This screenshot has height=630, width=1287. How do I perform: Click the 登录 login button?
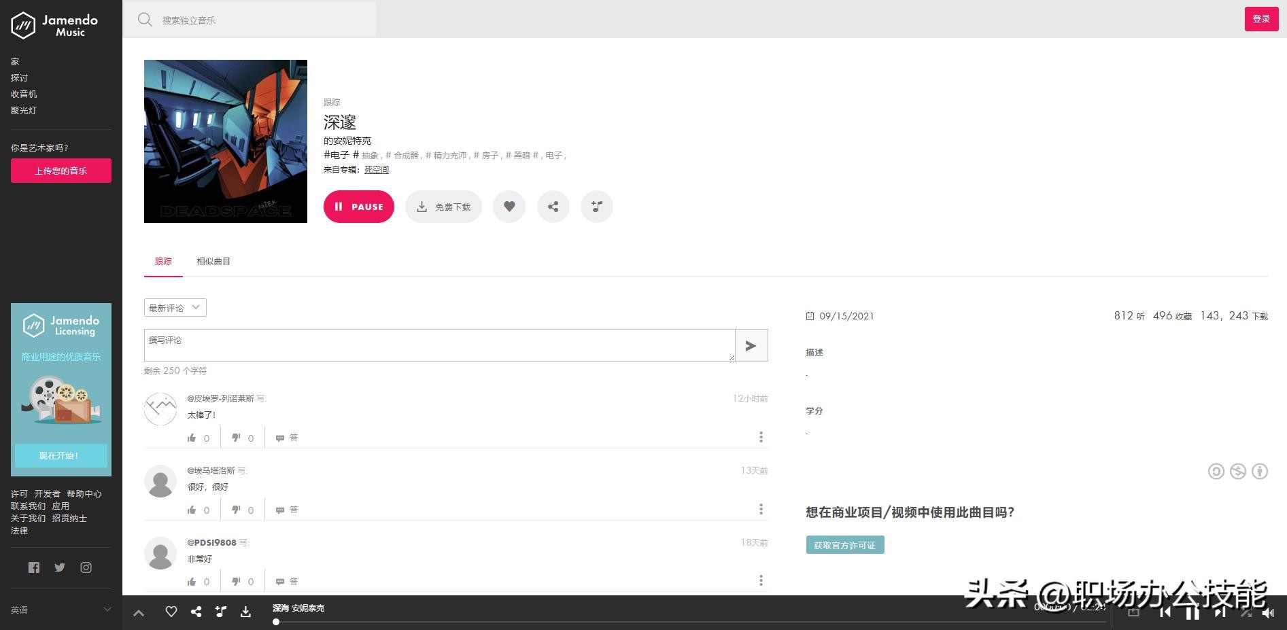[x=1260, y=19]
